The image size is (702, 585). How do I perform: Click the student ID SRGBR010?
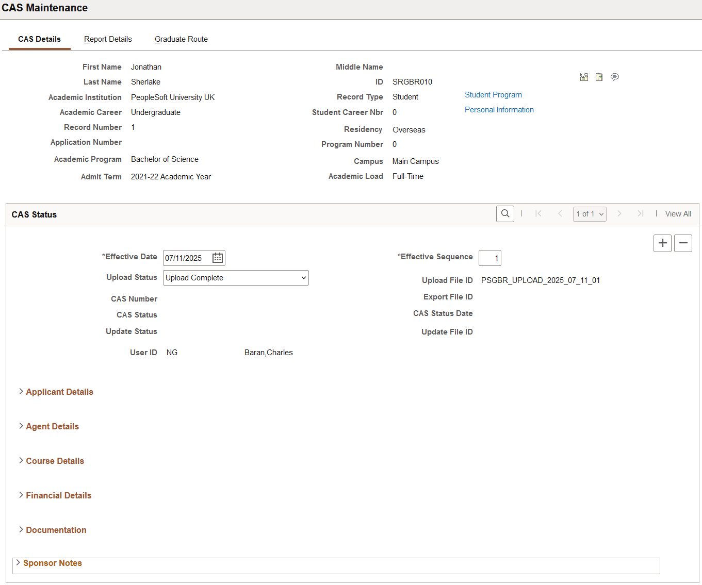[412, 82]
